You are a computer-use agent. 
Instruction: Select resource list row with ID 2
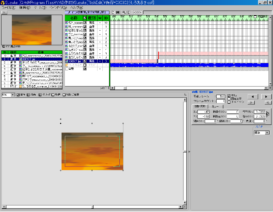tap(32, 83)
